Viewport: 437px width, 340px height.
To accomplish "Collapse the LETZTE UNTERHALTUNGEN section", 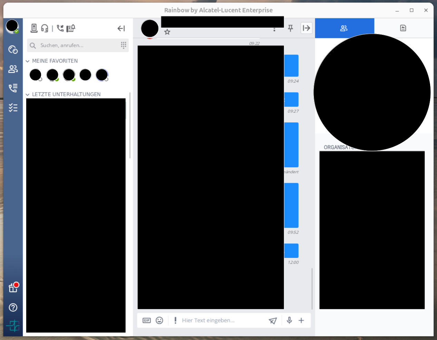I will [x=27, y=94].
